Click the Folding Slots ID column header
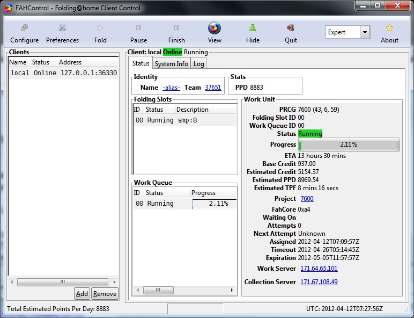The image size is (414, 318). pyautogui.click(x=138, y=110)
